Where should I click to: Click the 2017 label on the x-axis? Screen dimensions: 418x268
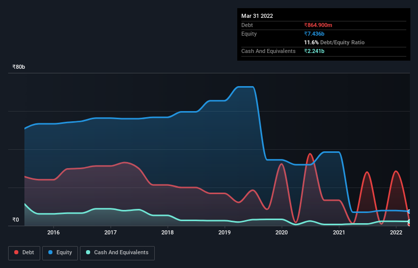click(110, 232)
